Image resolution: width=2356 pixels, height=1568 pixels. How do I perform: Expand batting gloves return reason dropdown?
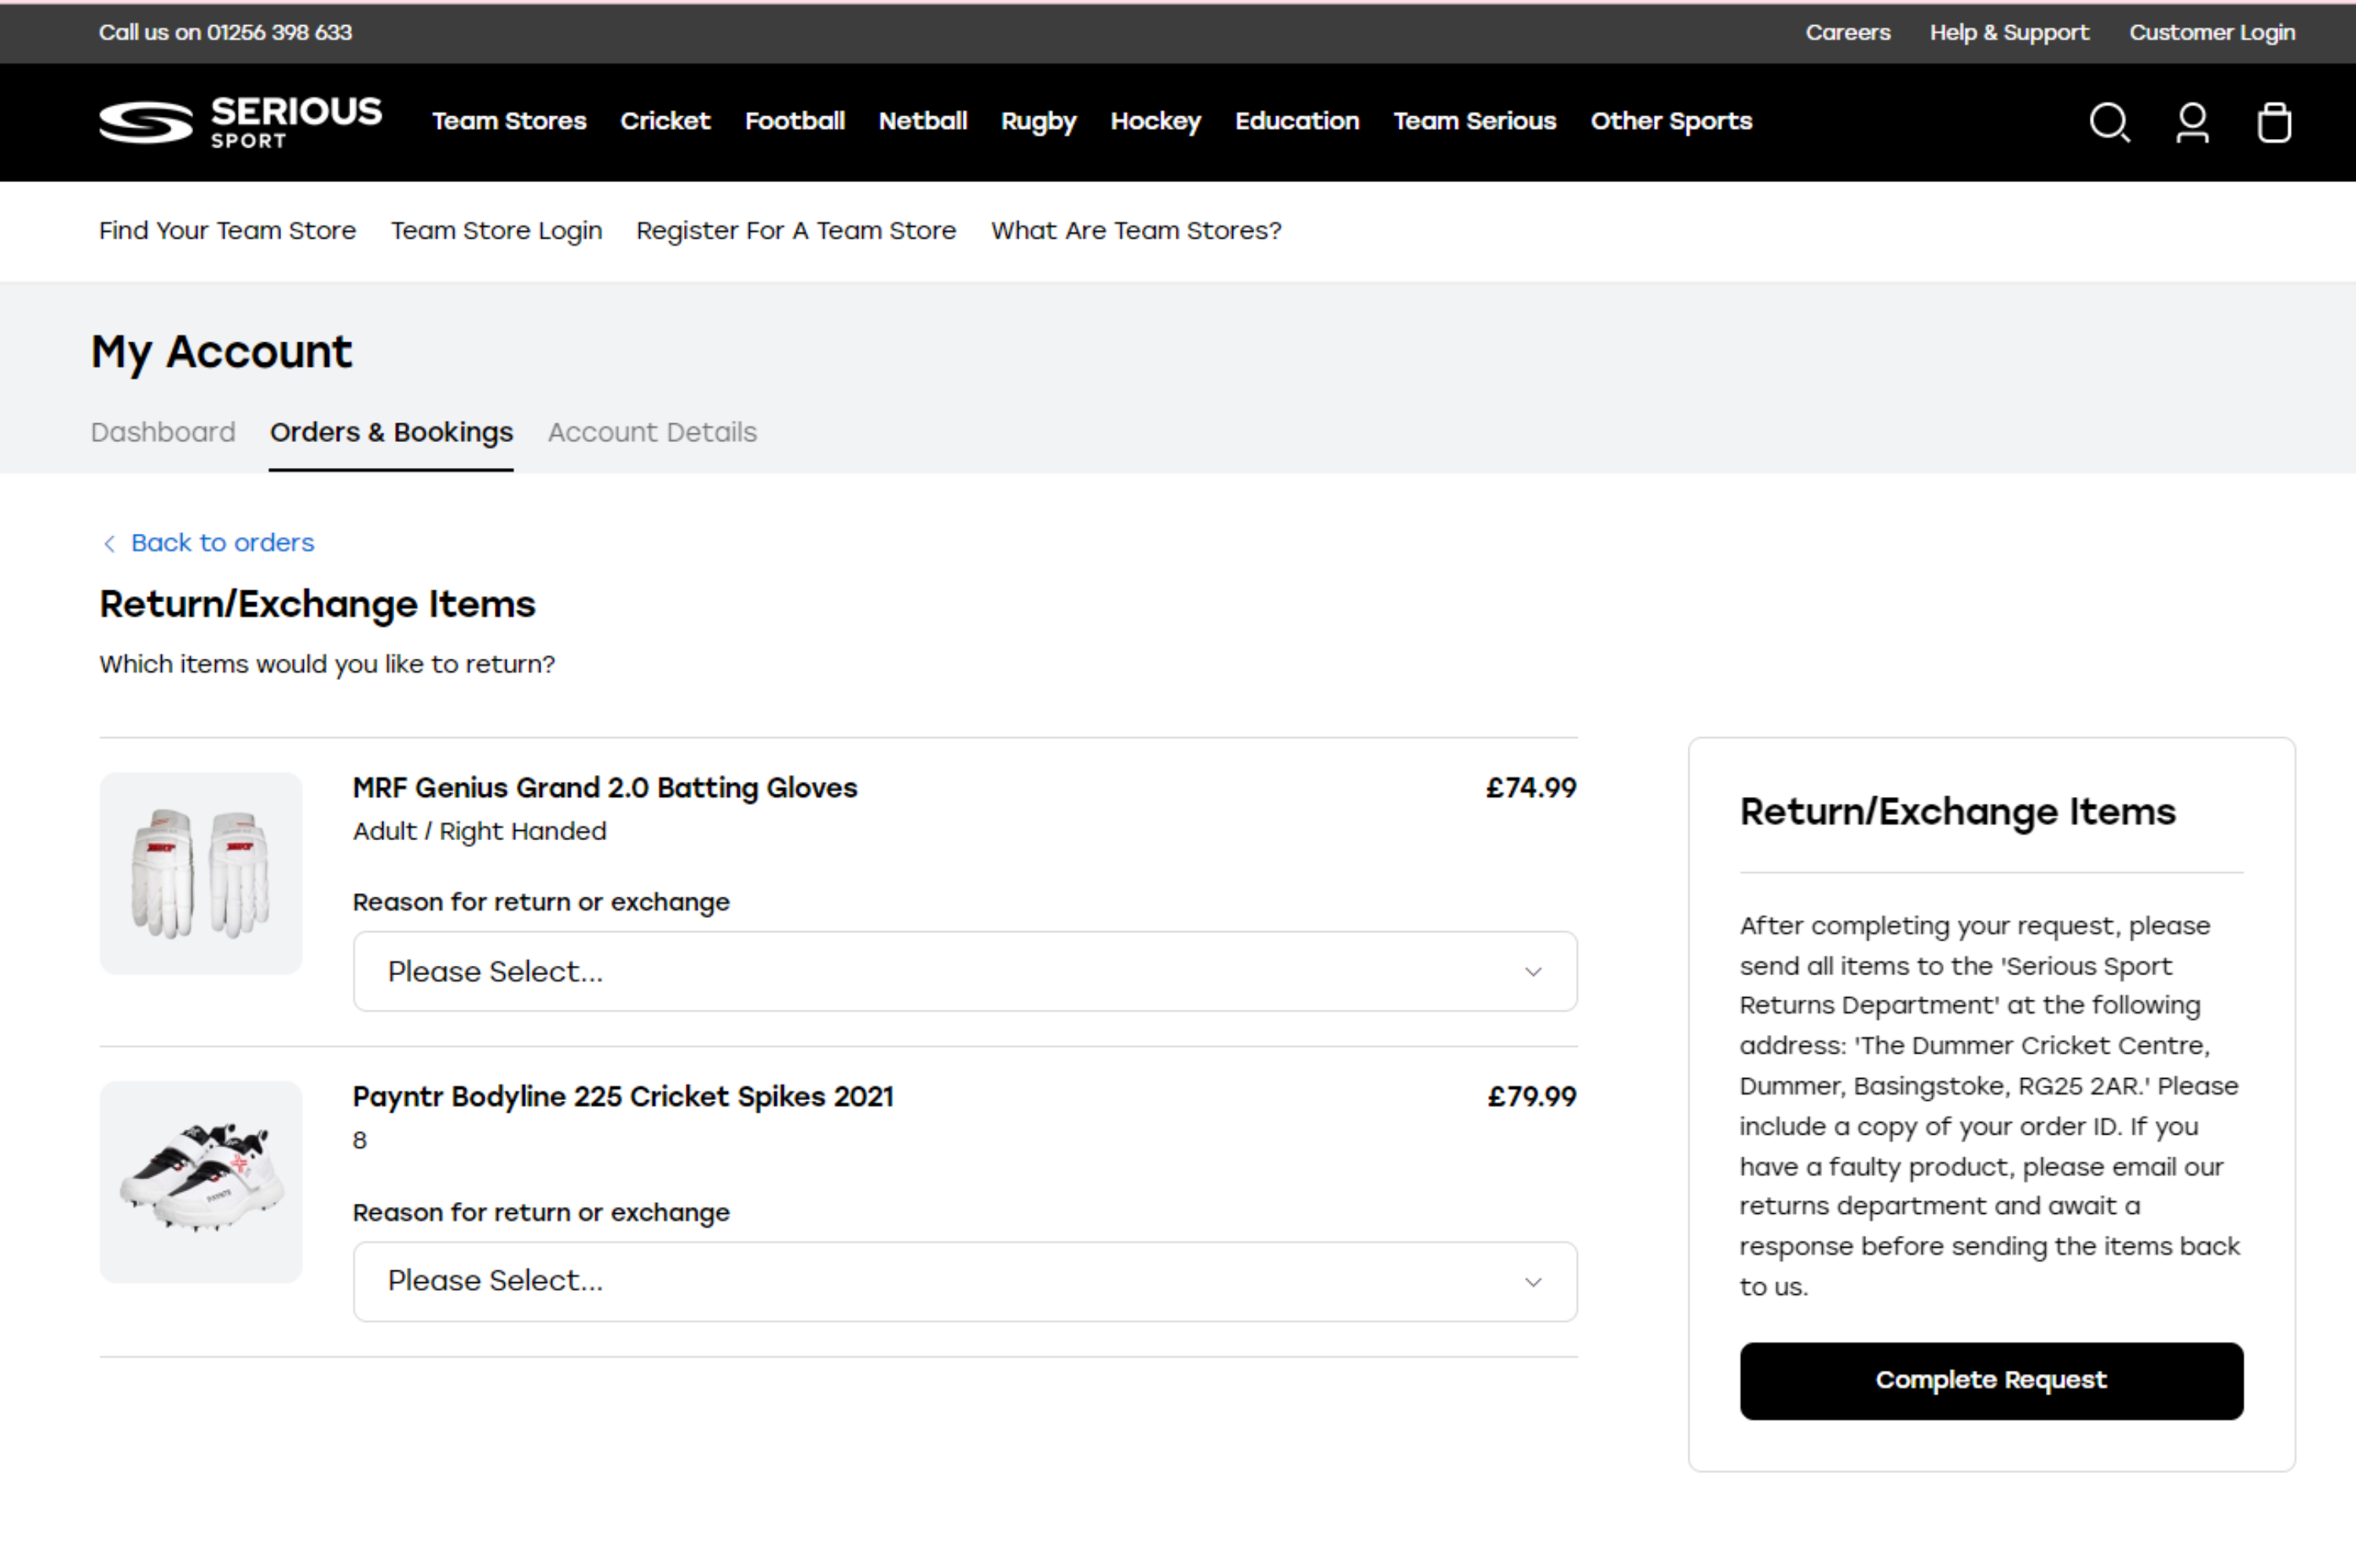pyautogui.click(x=964, y=971)
